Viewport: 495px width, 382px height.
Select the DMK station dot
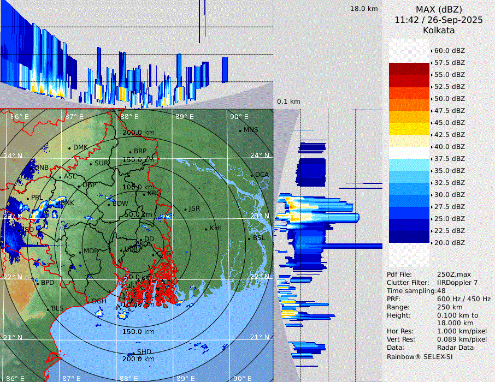point(69,148)
